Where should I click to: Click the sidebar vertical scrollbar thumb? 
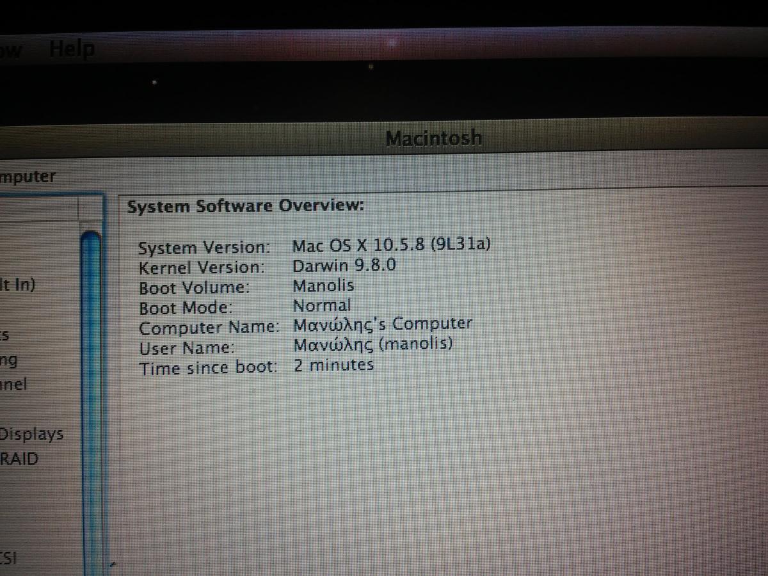coord(92,403)
